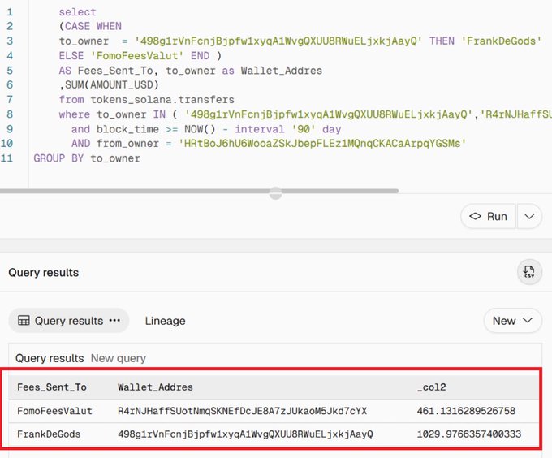Image resolution: width=552 pixels, height=458 pixels.
Task: Switch to the Lineage tab
Action: pos(165,321)
